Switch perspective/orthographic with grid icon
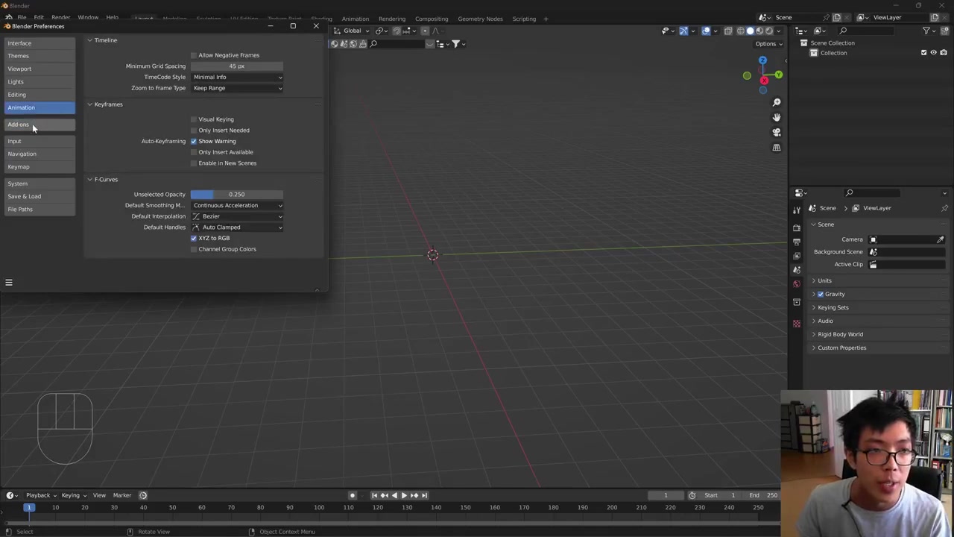The image size is (954, 537). 776,148
